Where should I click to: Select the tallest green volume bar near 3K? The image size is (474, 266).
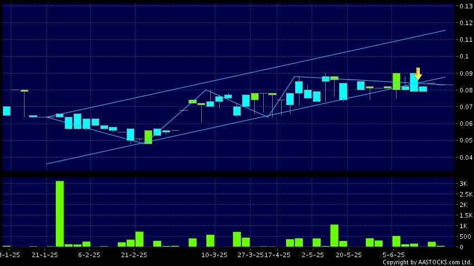pyautogui.click(x=60, y=214)
